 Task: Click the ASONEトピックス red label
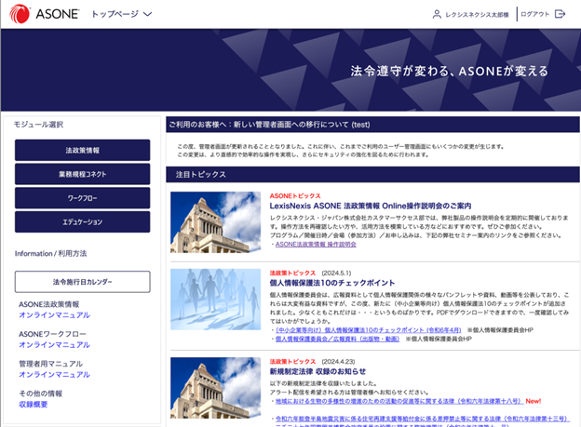click(x=295, y=196)
